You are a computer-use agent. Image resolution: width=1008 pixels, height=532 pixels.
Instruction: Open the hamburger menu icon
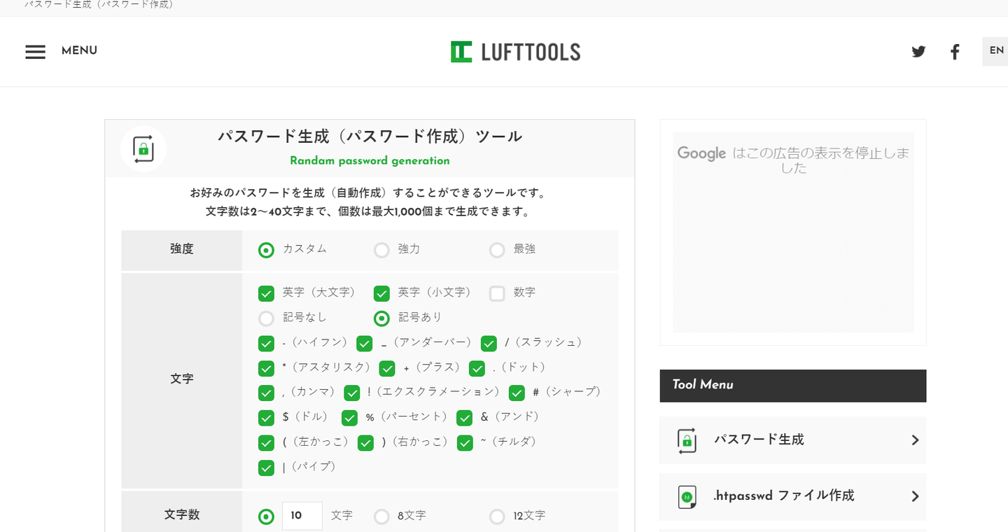(35, 52)
